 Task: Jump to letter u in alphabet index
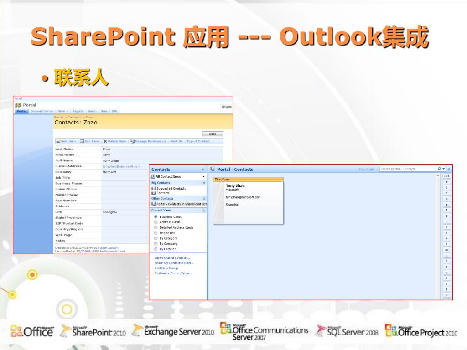(446, 295)
